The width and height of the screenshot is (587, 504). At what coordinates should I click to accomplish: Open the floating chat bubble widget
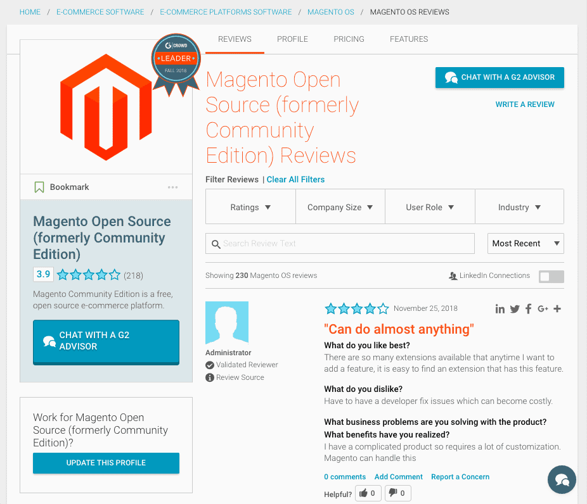(562, 480)
